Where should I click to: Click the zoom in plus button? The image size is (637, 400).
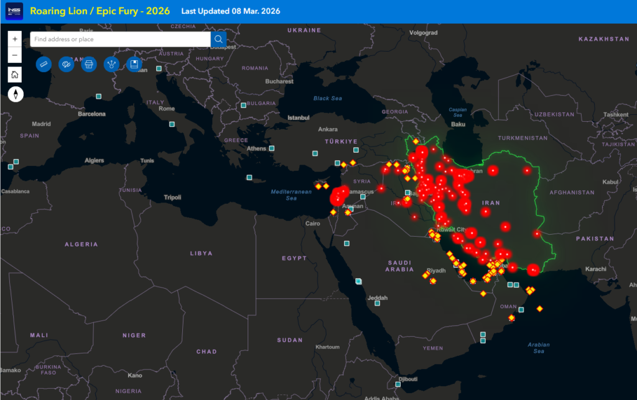point(16,39)
